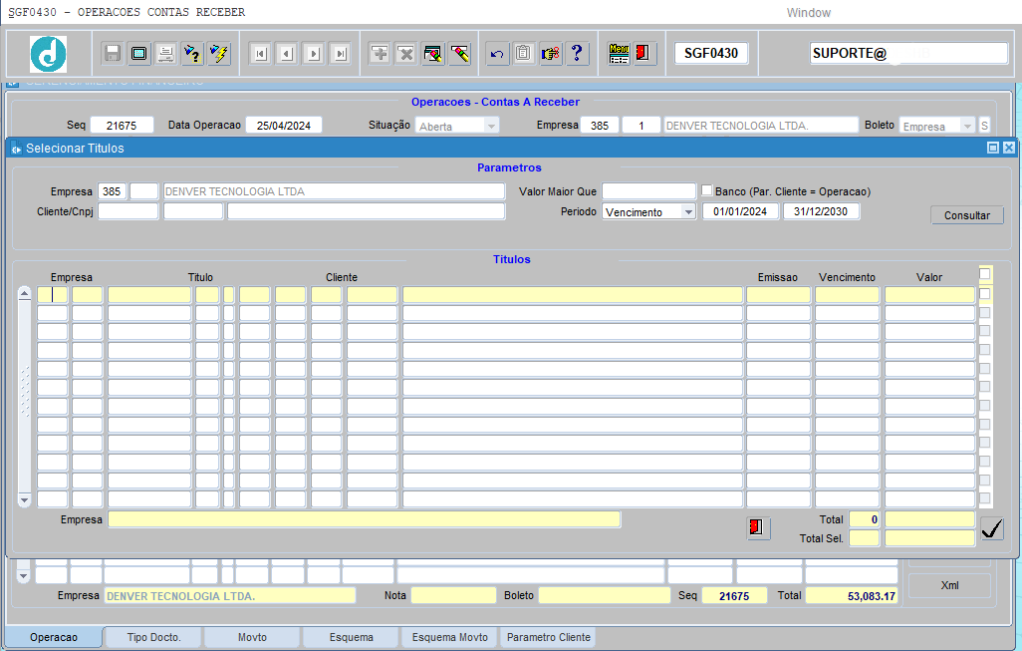Switch to the Esquema Movto tab

tap(449, 637)
